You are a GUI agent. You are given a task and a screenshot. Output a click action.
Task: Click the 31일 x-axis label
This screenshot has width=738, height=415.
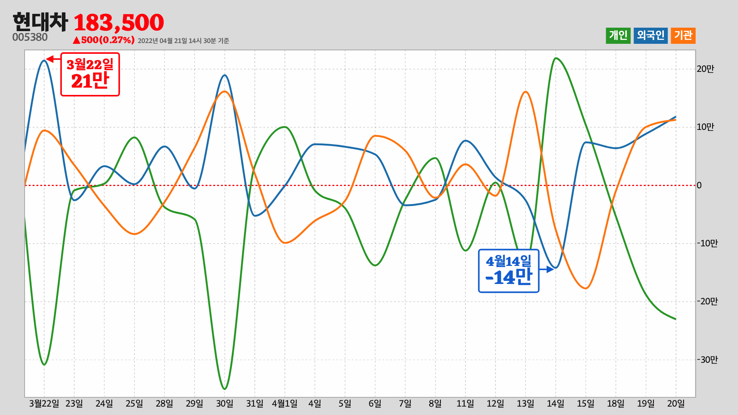click(x=255, y=403)
